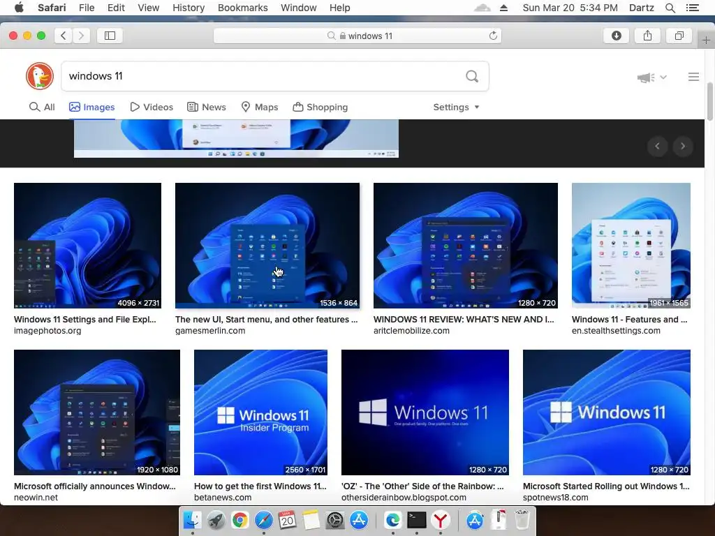
Task: Open the 4096 × 2731 Windows 11 thumbnail
Action: click(x=87, y=246)
